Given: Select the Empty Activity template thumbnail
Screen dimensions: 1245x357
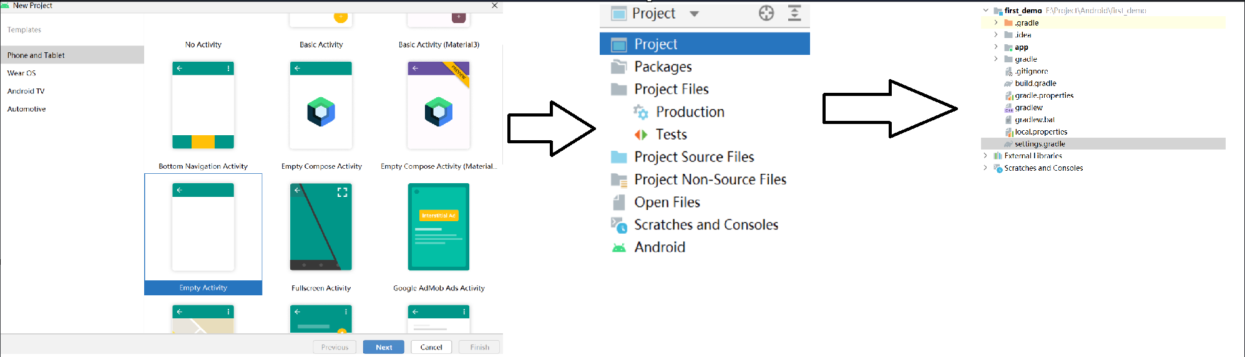Looking at the screenshot, I should 203,227.
